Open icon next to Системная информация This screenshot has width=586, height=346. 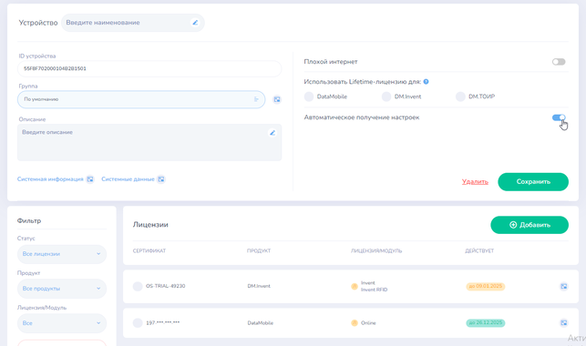90,179
